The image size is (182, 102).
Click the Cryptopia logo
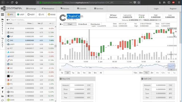[x=11, y=8]
